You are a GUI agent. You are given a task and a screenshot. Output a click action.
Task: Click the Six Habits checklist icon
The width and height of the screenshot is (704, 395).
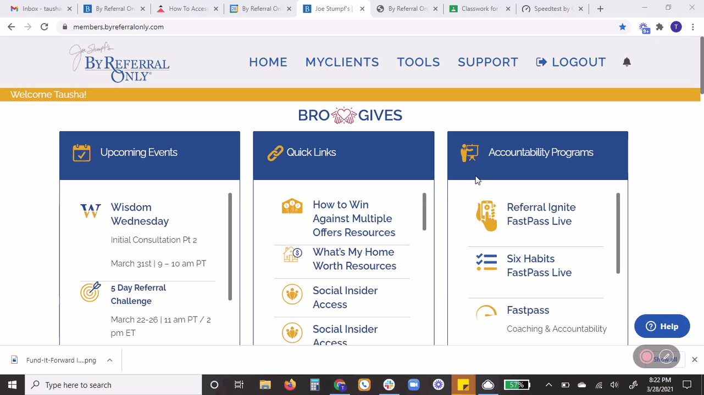click(x=486, y=262)
